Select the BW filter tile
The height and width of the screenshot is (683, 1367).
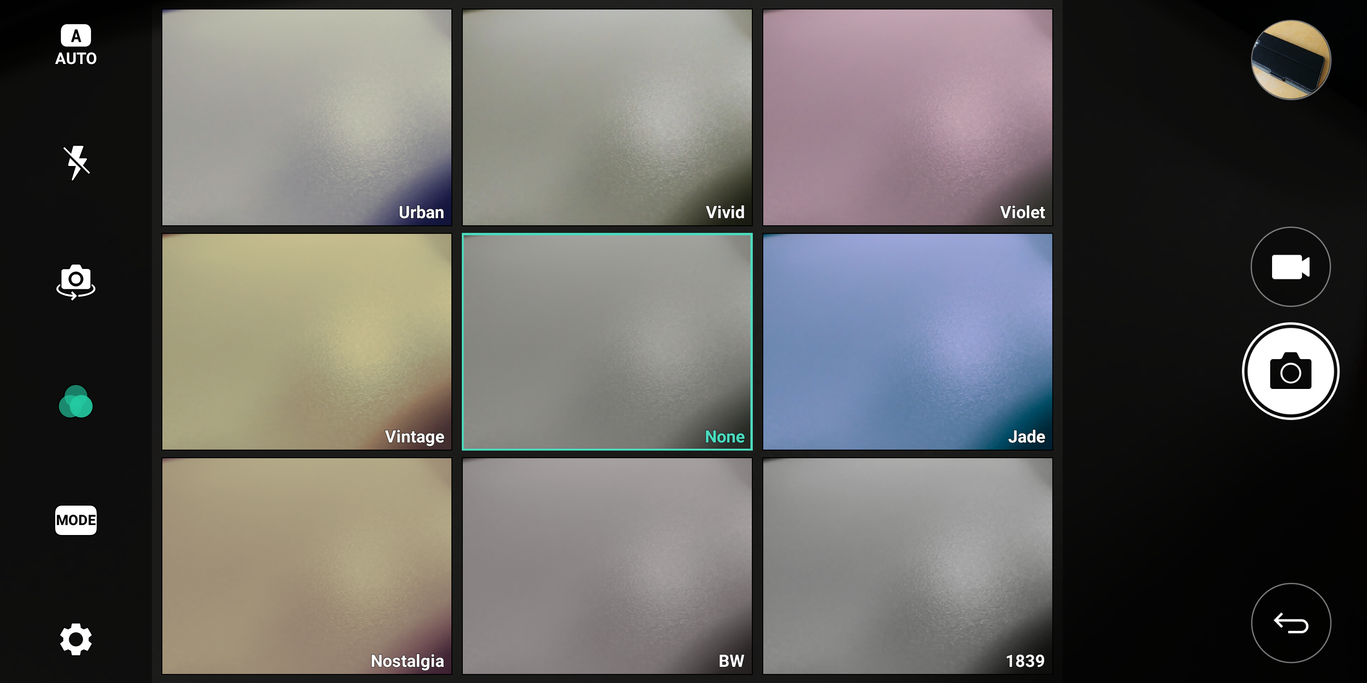607,566
